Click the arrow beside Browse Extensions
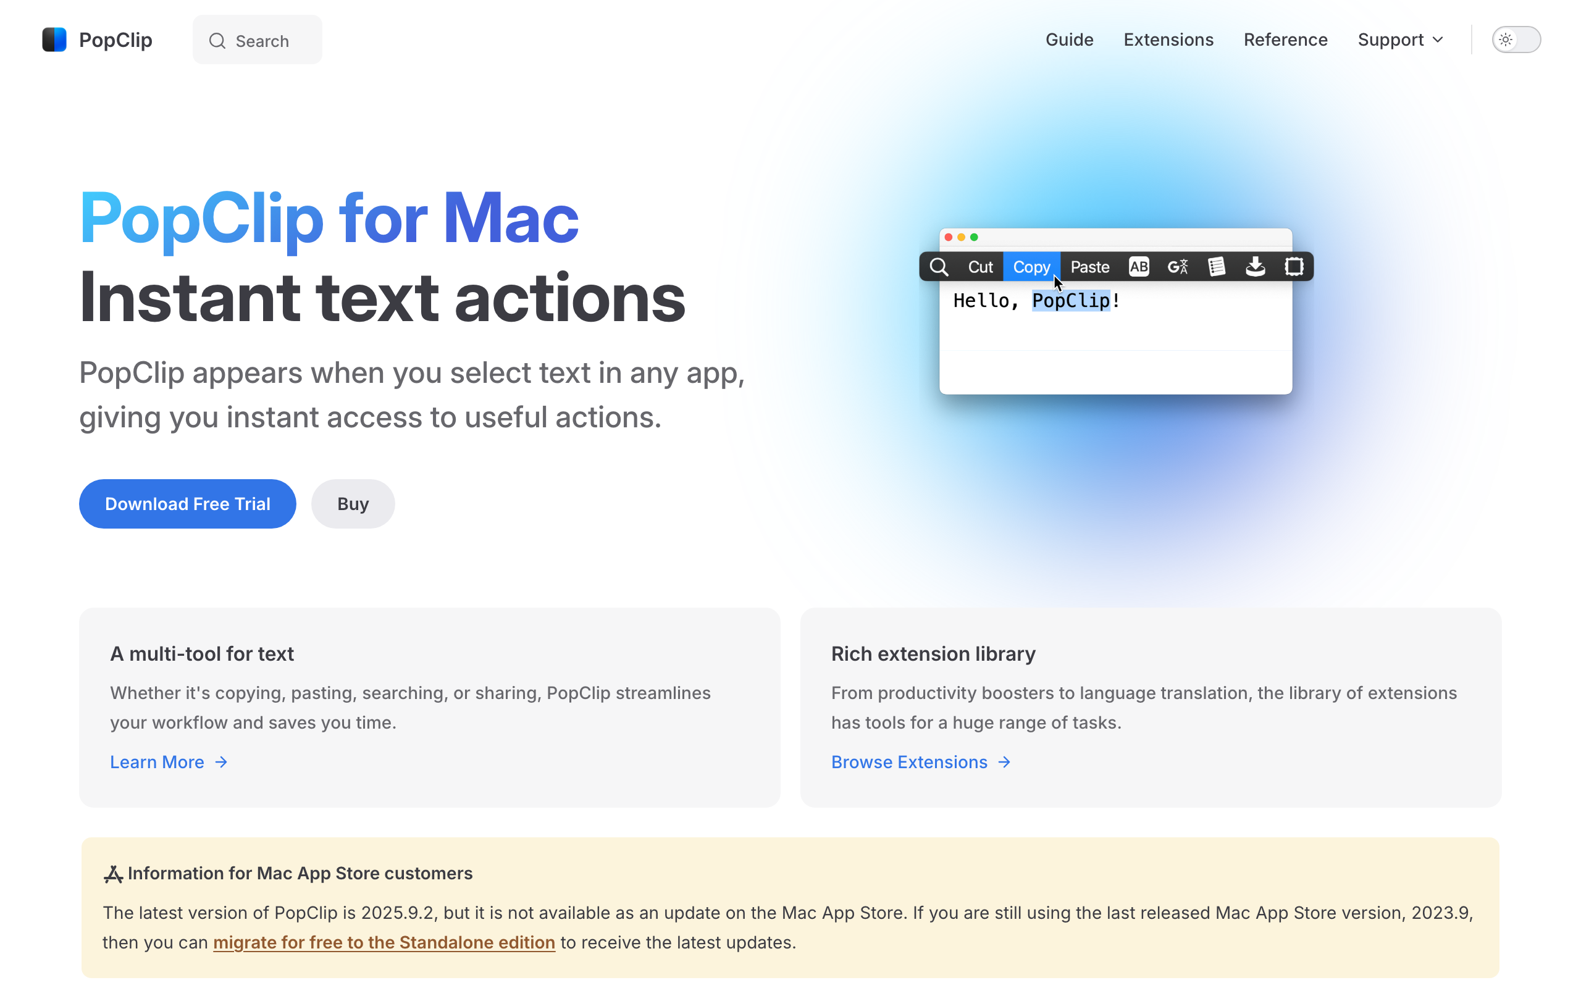 (1004, 762)
